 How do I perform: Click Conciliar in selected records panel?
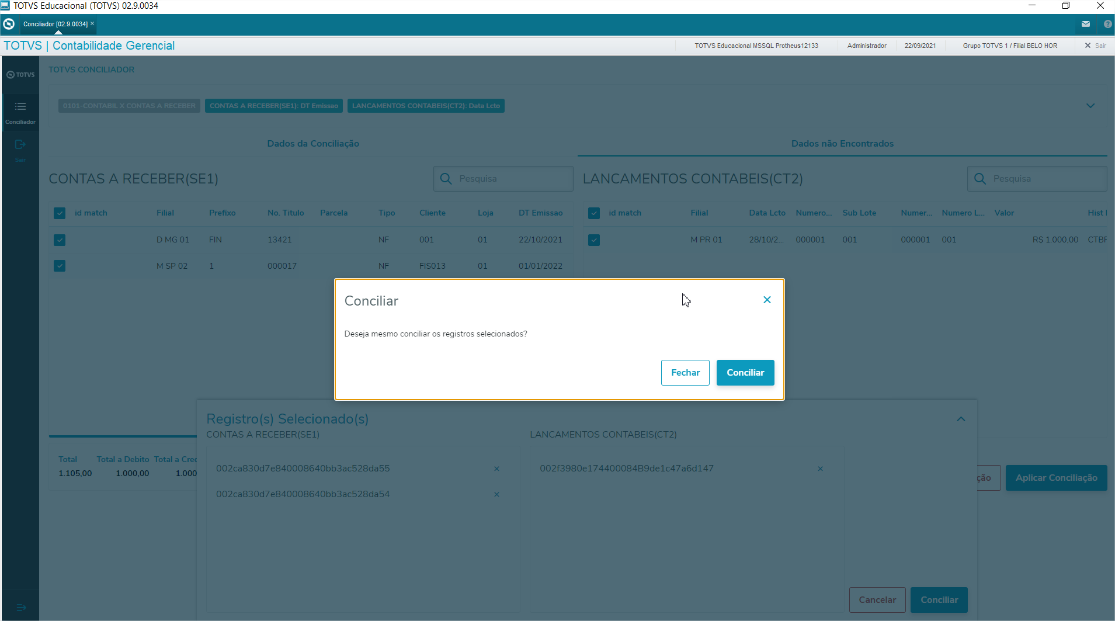[939, 600]
